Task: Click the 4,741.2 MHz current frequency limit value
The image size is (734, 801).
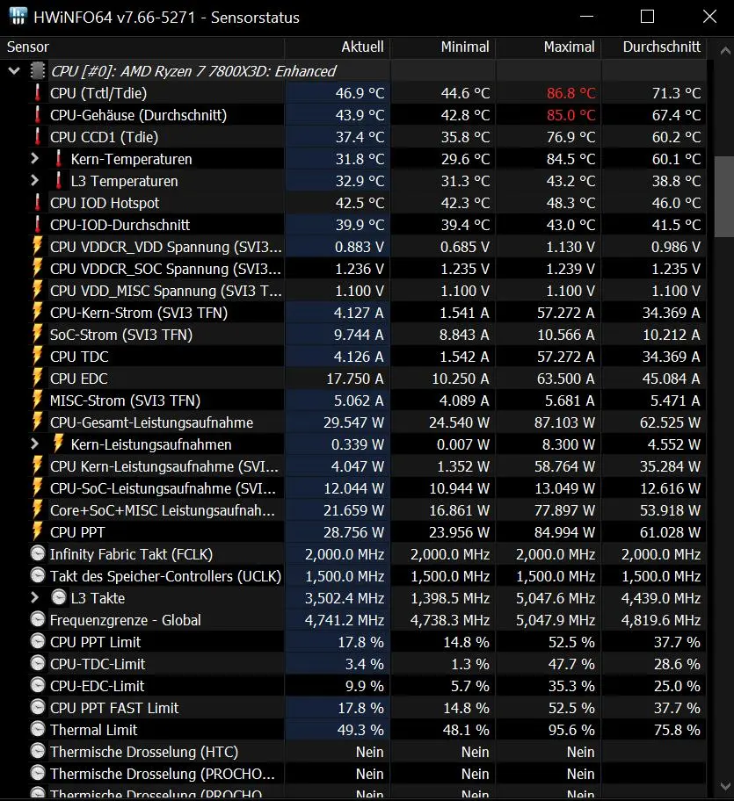Action: (x=345, y=620)
